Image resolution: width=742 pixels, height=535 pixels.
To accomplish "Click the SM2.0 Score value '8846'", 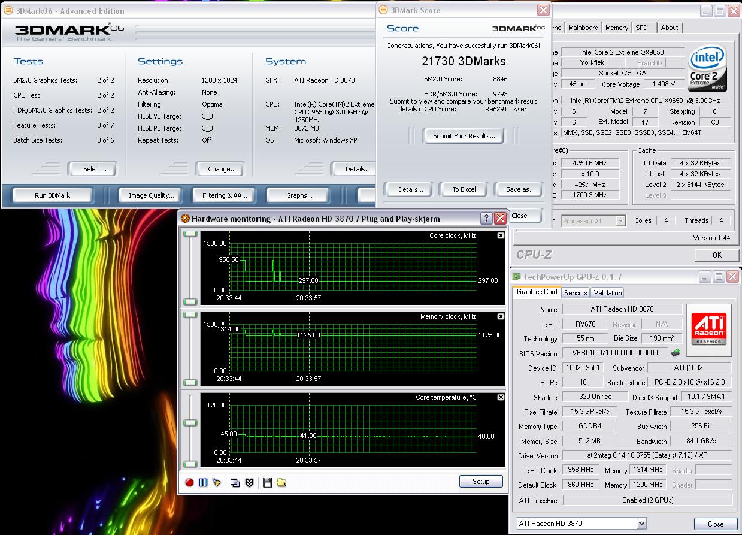I will click(500, 79).
